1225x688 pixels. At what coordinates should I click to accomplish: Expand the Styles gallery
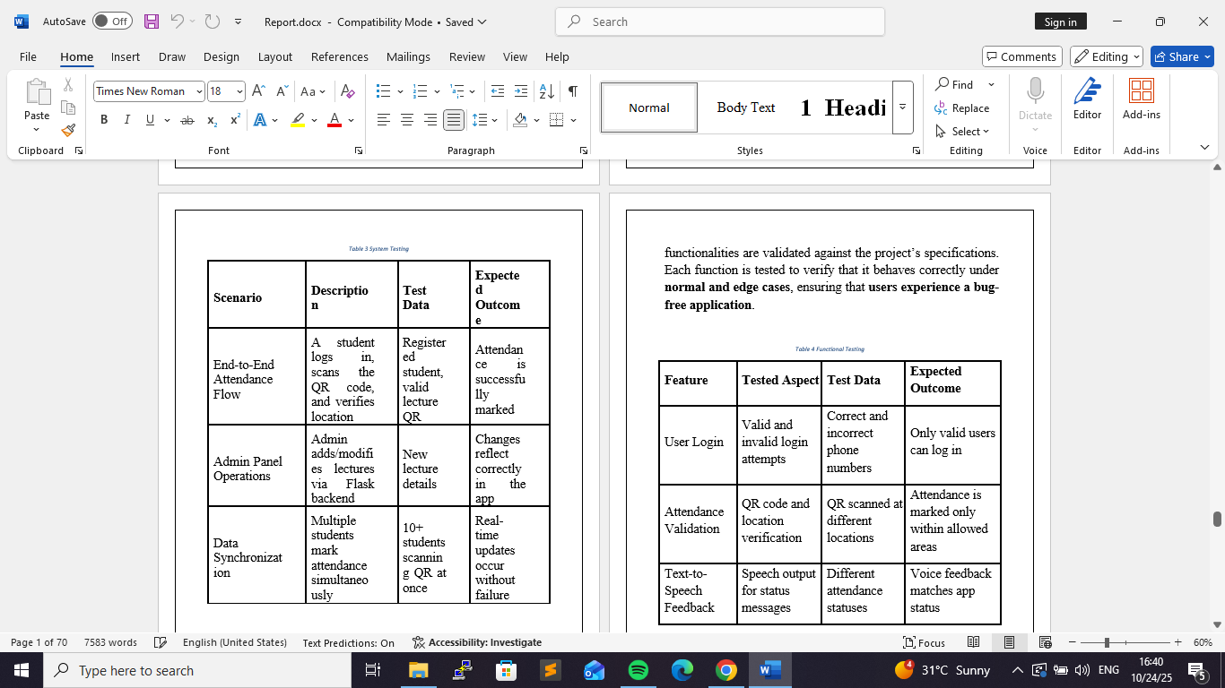[902, 107]
